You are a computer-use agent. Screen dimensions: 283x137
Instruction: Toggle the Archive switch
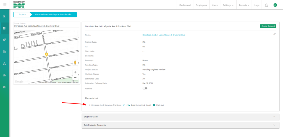coord(145,88)
